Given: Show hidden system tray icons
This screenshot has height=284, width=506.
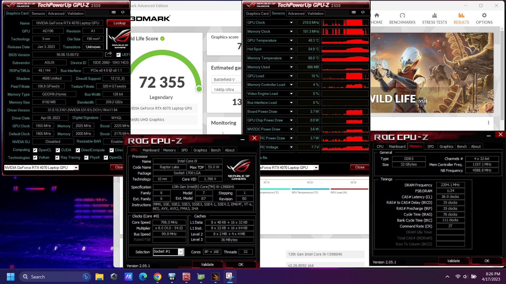Looking at the screenshot, I should (447, 277).
